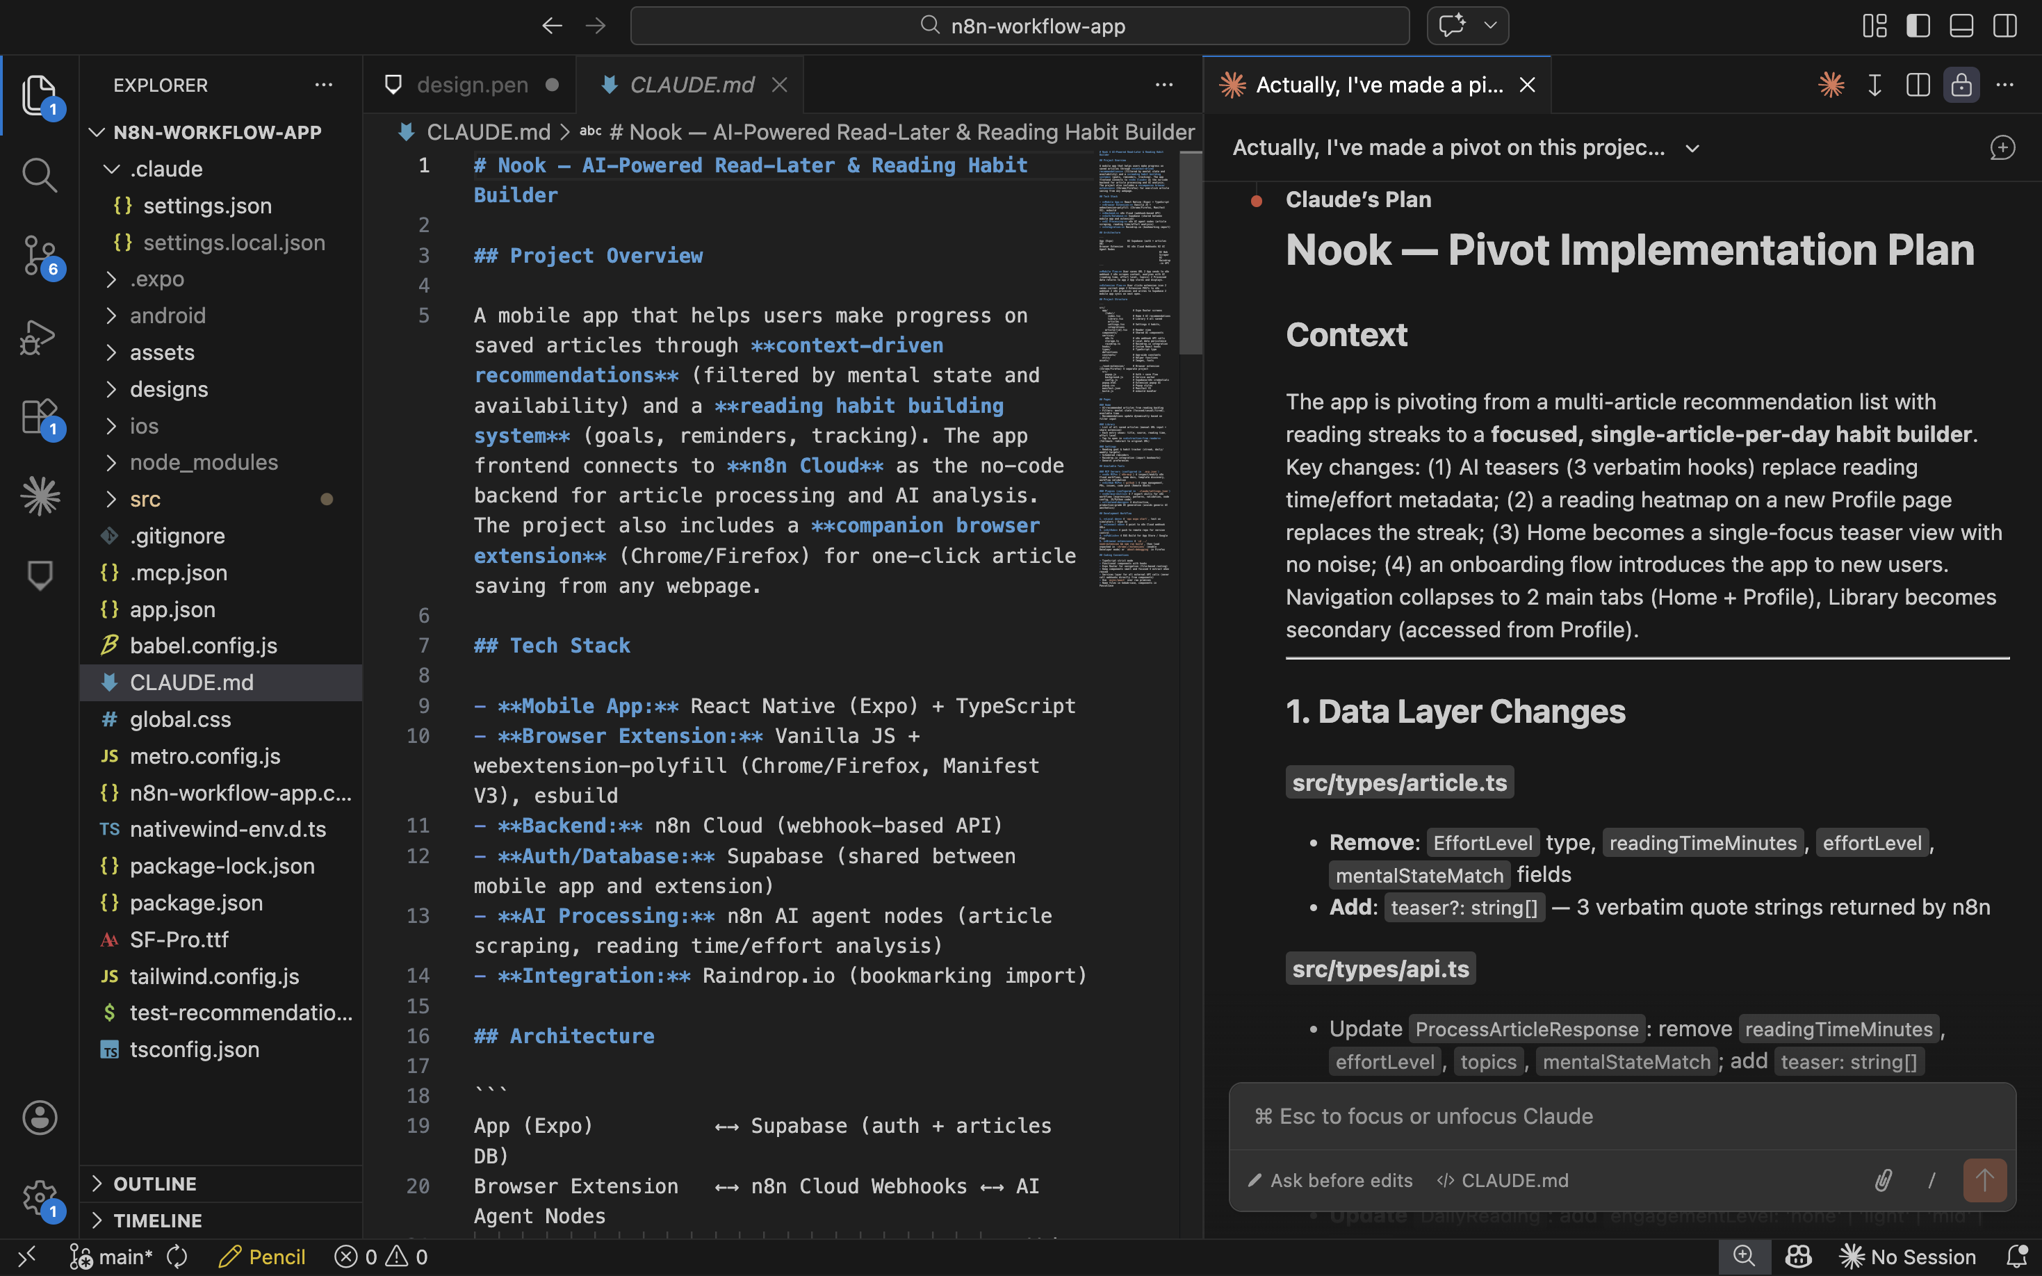Synchronize changes in status bar
This screenshot has height=1276, width=2042.
tap(177, 1257)
